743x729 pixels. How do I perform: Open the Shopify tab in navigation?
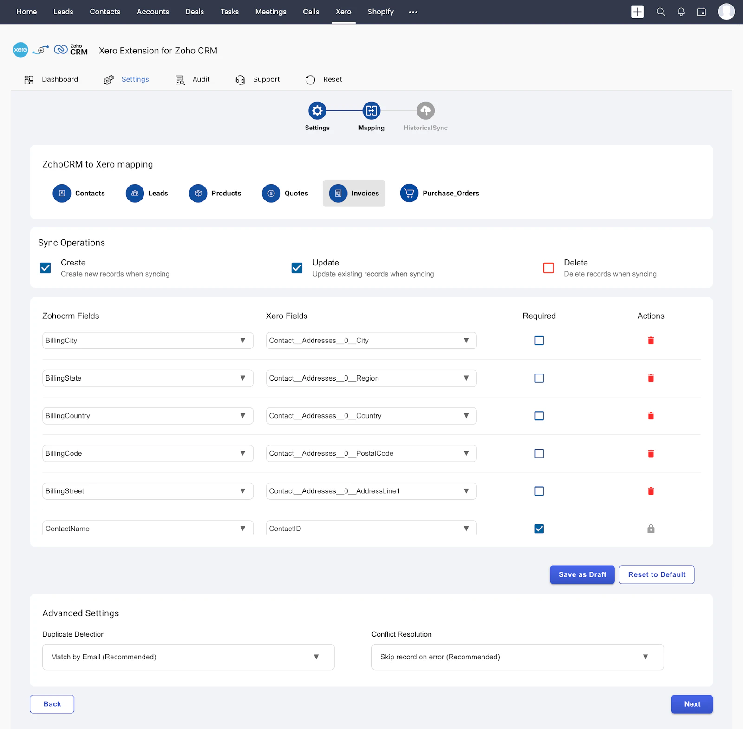(380, 12)
